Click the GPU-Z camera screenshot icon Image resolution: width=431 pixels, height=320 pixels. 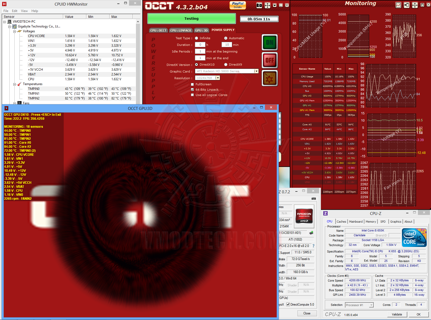(314, 198)
